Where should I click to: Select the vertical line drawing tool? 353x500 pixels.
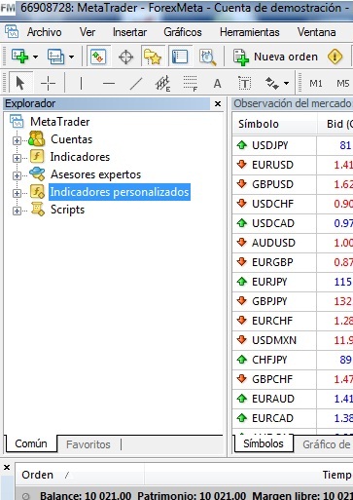pos(81,83)
